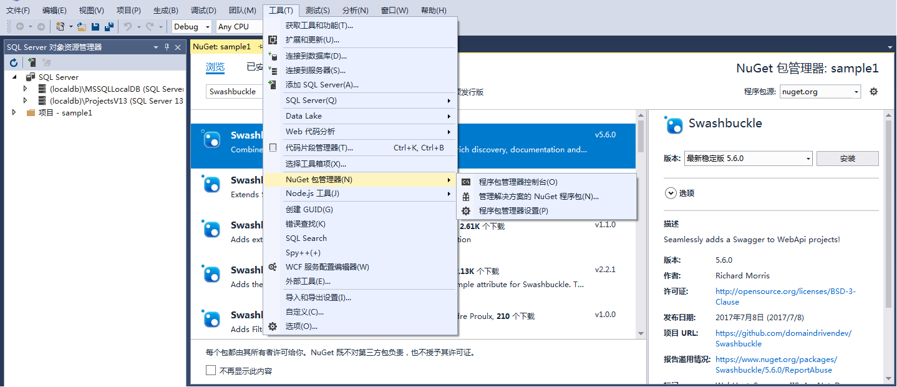Screen dimensions: 897x387
Task: Click the Save toolbar icon
Action: tap(95, 27)
